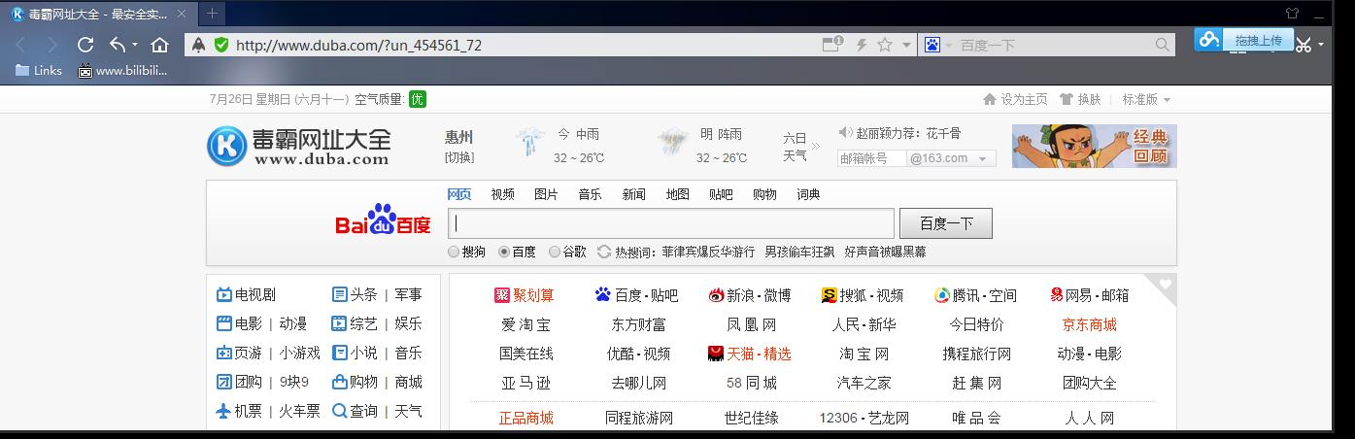The image size is (1355, 439).
Task: Click the 团购 group-buy icon link
Action: 239,382
